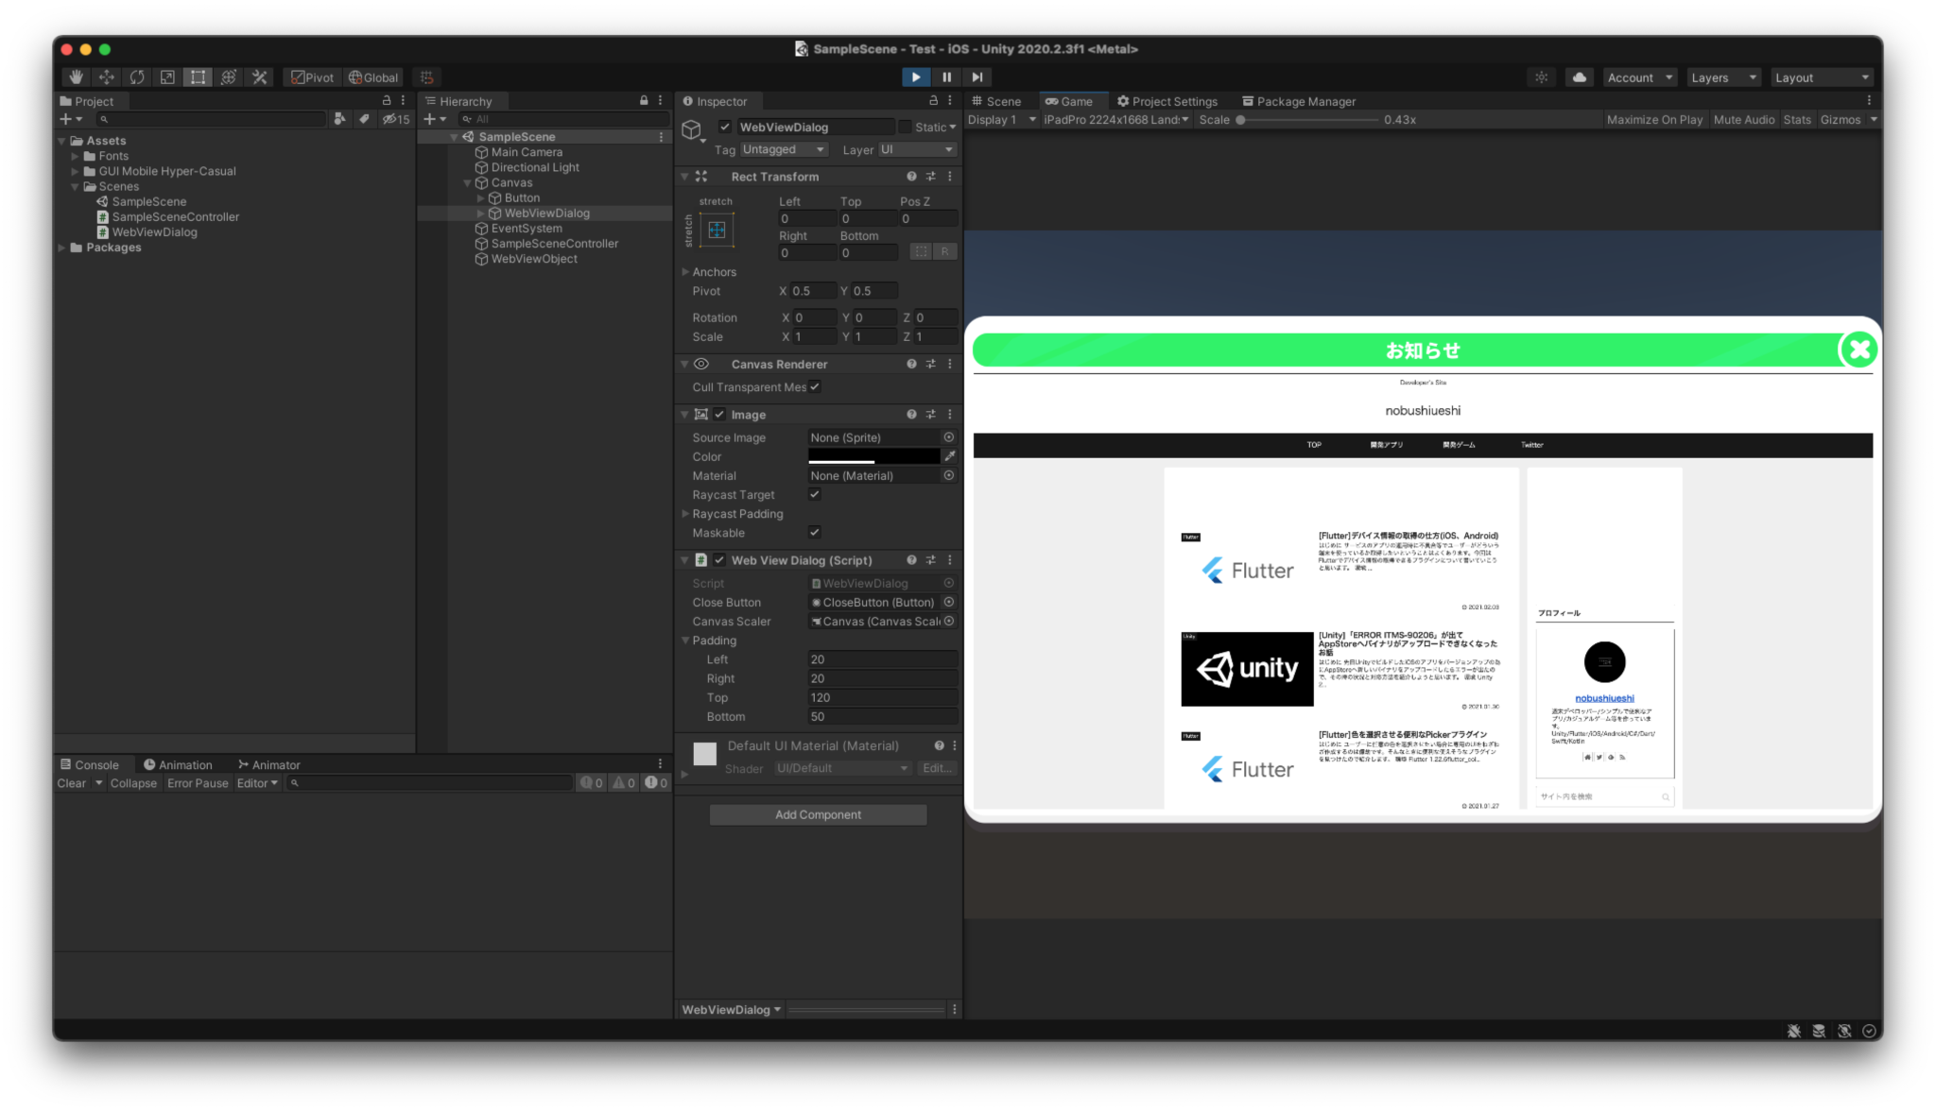1936x1111 pixels.
Task: Open the Tag dropdown in Inspector
Action: [x=783, y=149]
